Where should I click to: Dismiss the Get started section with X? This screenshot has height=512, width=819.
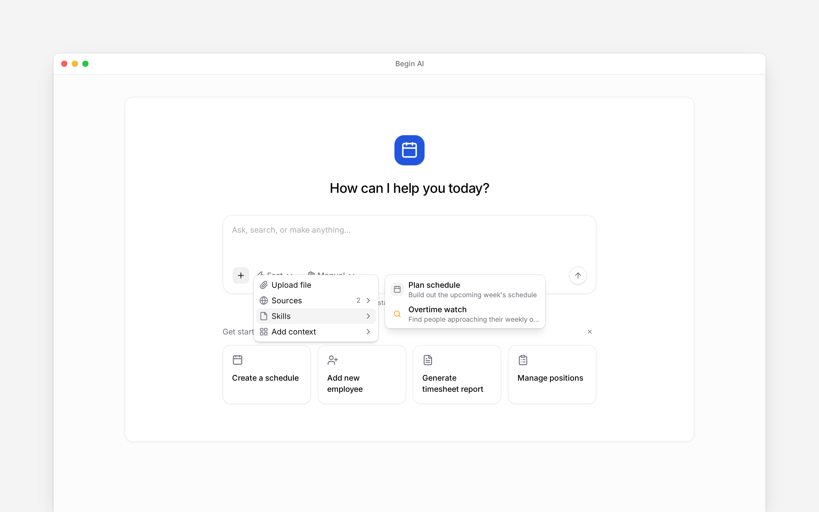589,332
